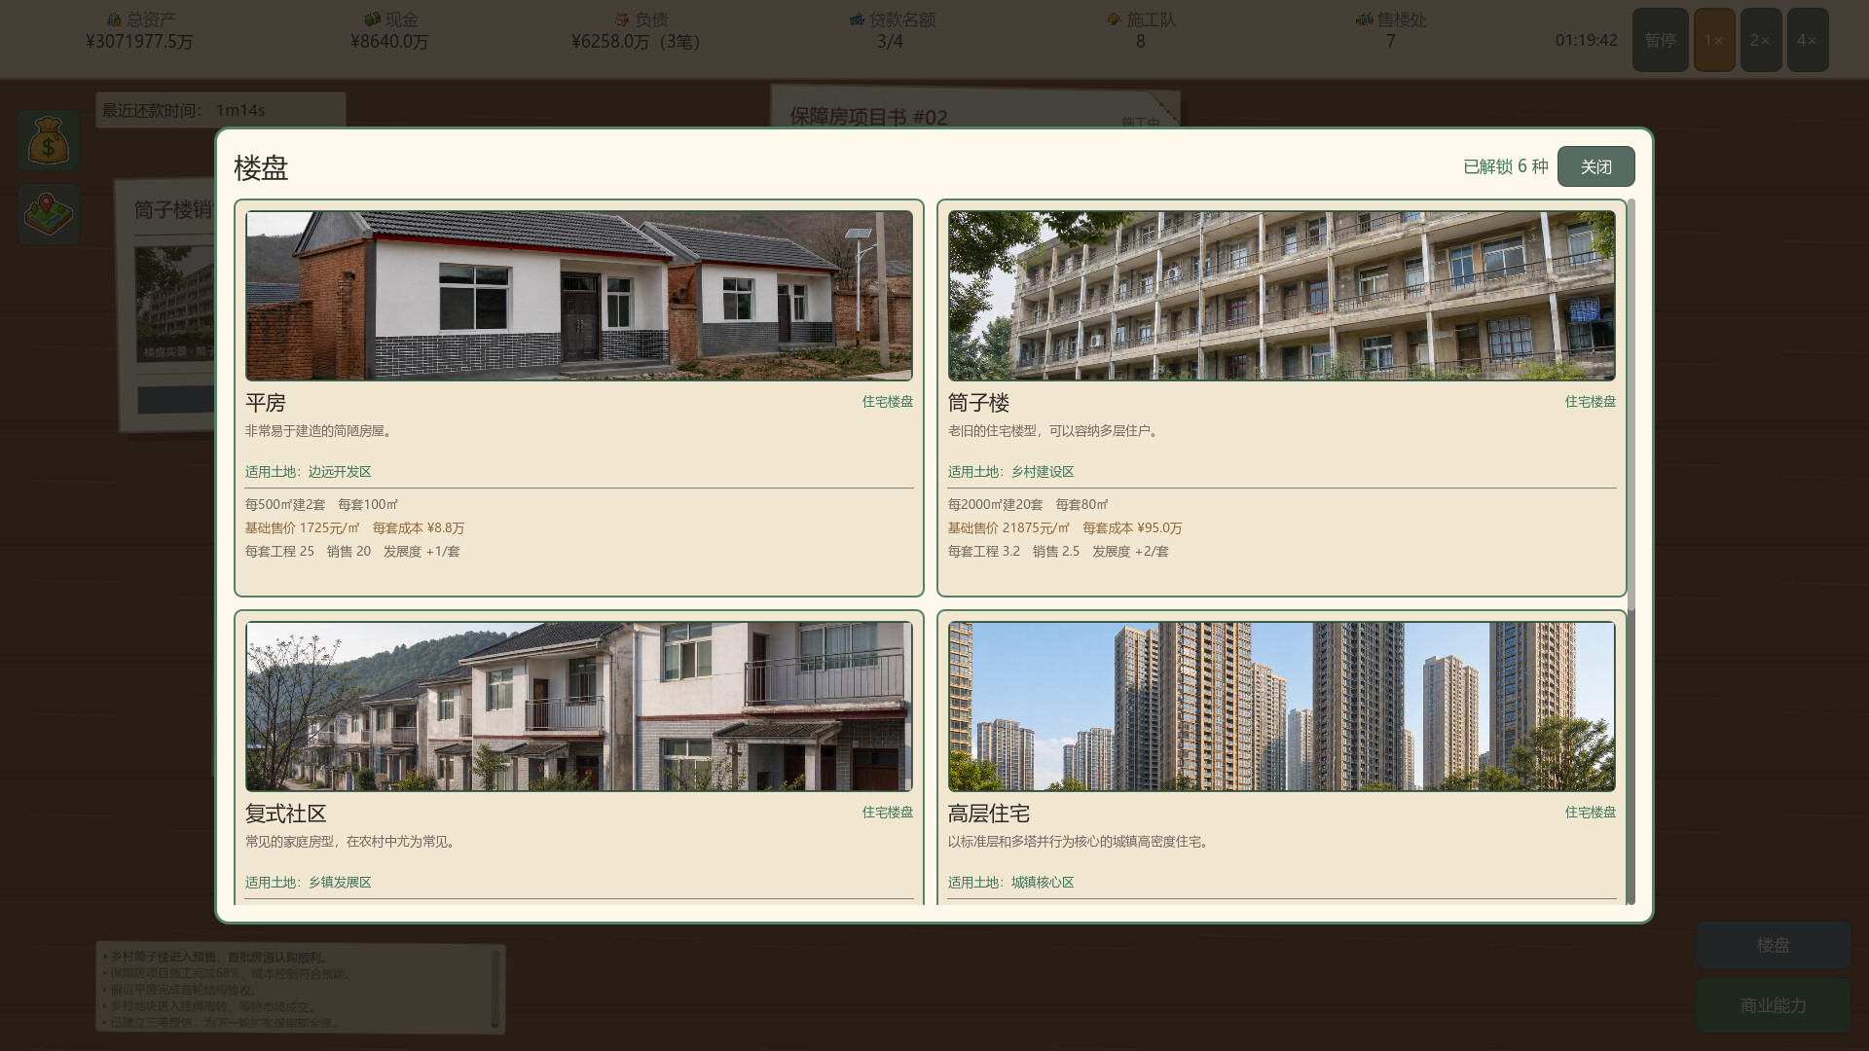Screen dimensions: 1869x1051
Task: Click 平房 description 非常易于建造的简陋房屋
Action: point(320,431)
